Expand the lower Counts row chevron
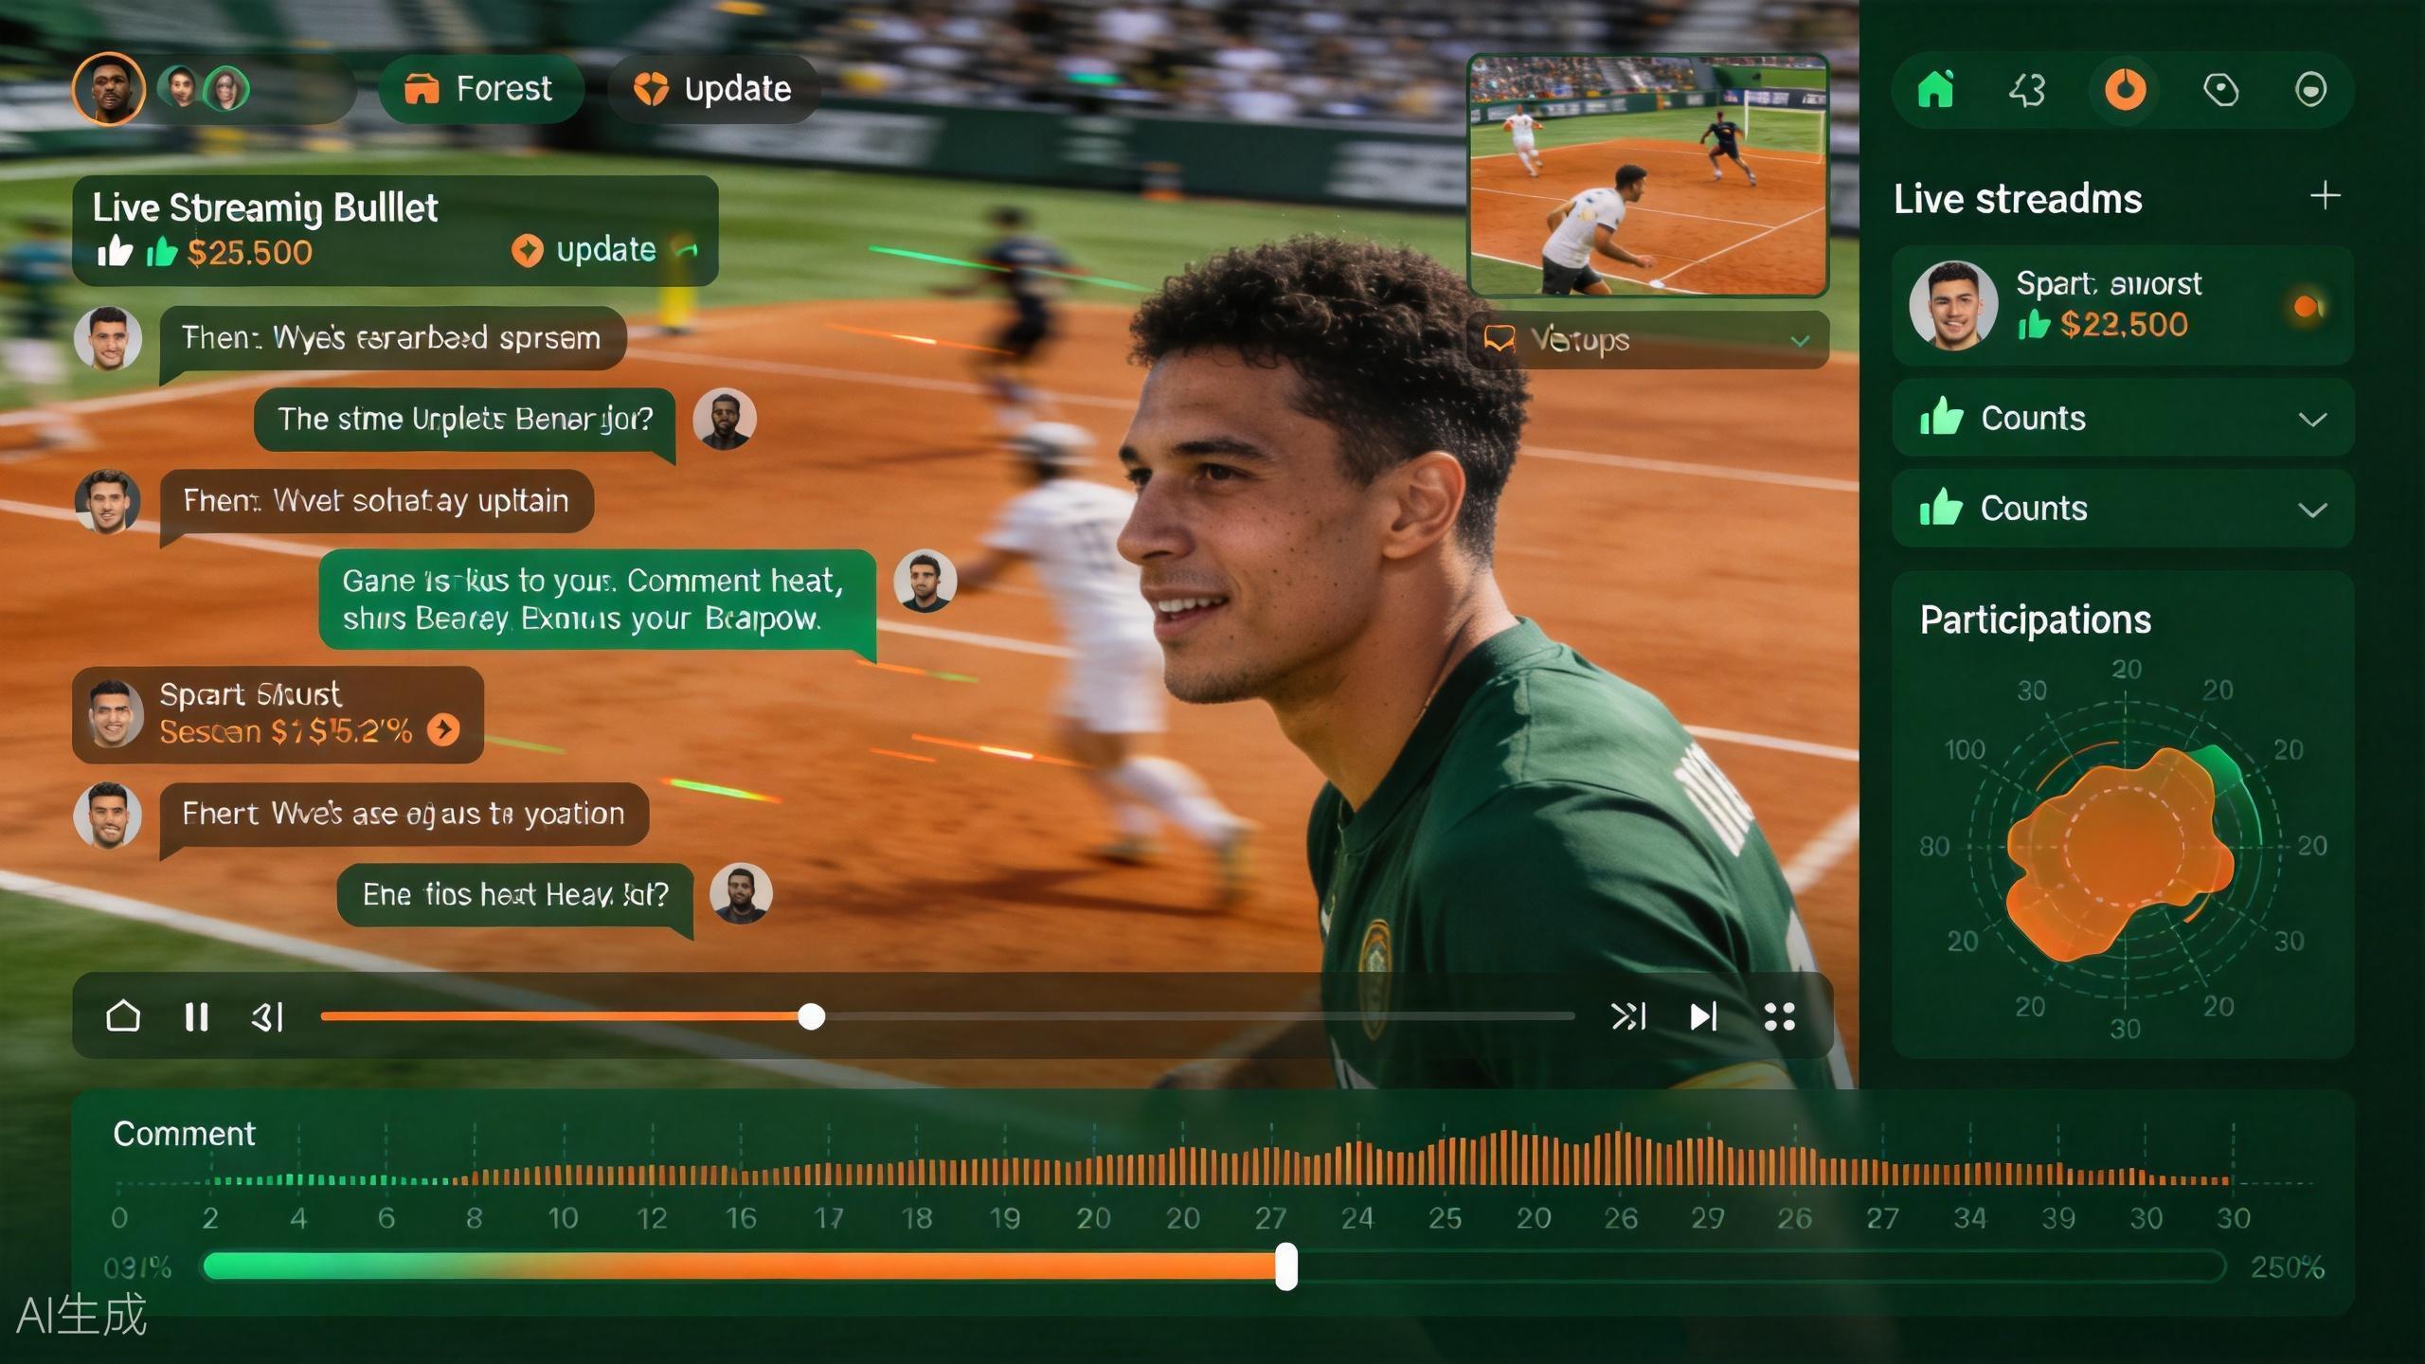 [2312, 510]
